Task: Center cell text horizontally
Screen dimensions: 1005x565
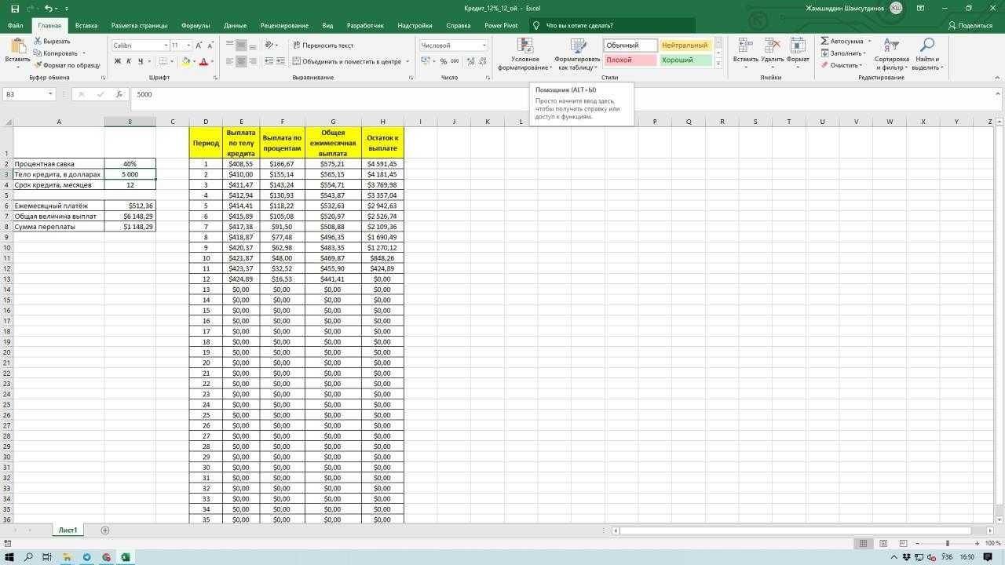Action: tap(242, 61)
